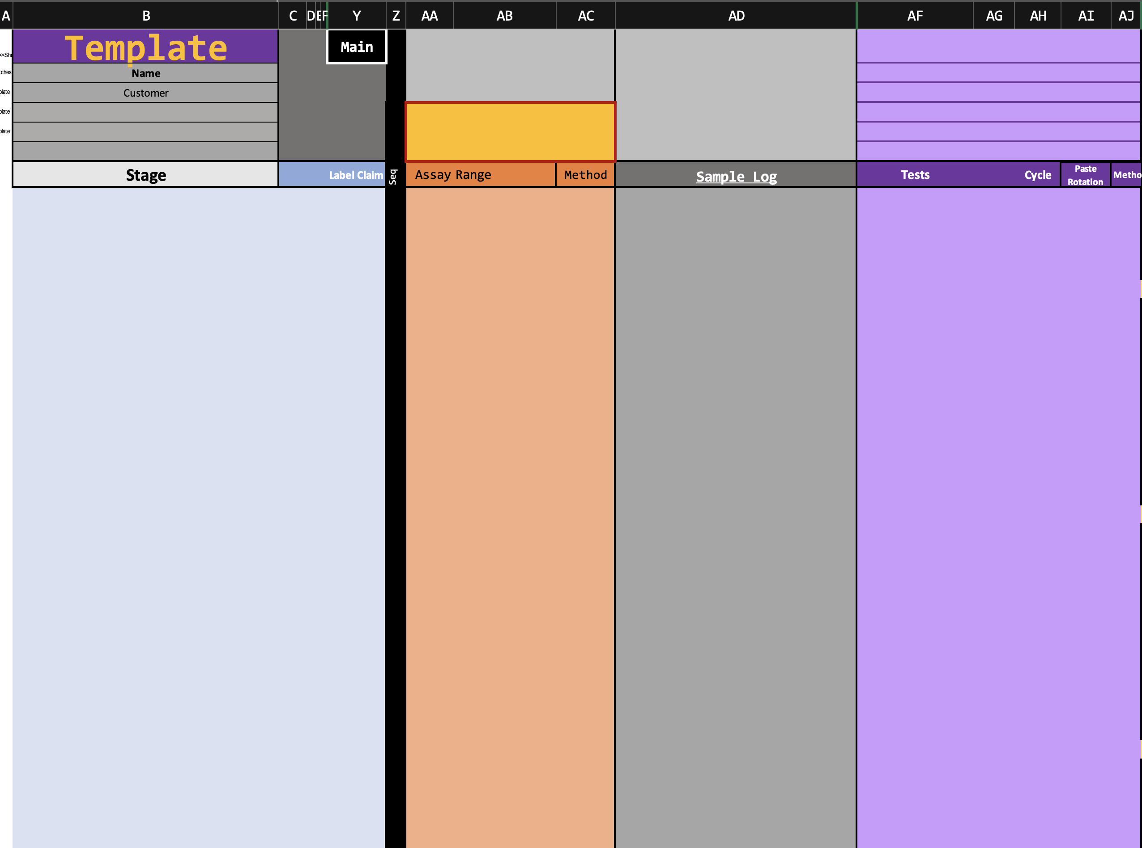The height and width of the screenshot is (848, 1142).
Task: Select the Paste Rotation header cell
Action: 1085,175
